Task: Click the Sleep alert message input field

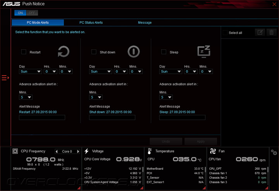Action: (182, 118)
